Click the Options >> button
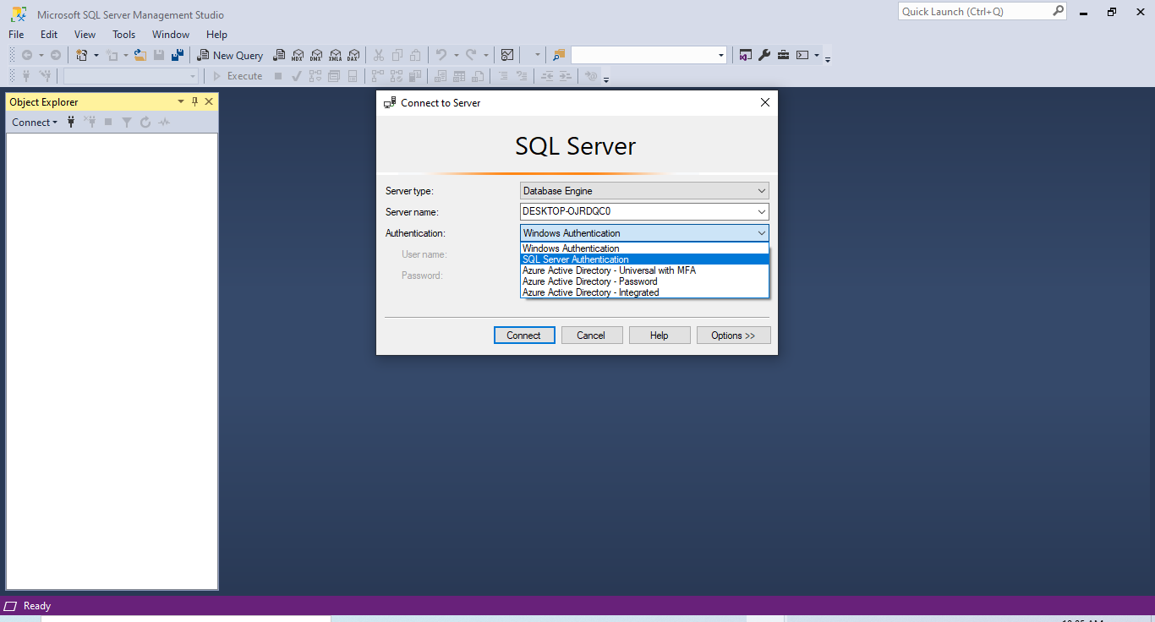 pos(733,336)
